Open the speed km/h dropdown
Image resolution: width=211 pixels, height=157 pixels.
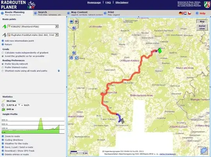click(x=20, y=105)
